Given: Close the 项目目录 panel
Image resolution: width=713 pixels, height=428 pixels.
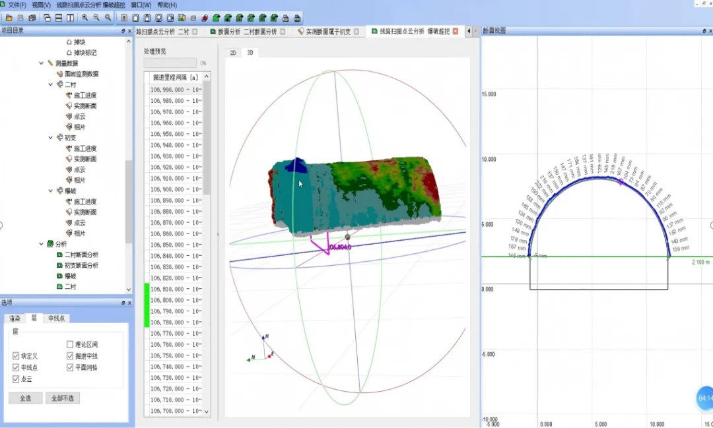Looking at the screenshot, I should 129,31.
